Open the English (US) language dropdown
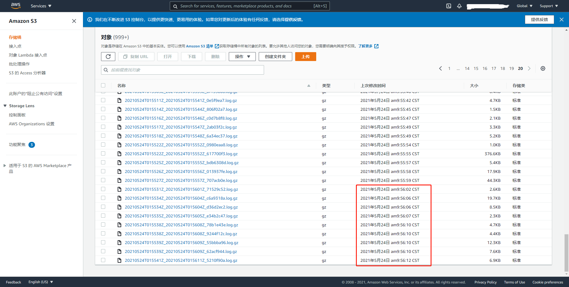 tap(41, 282)
